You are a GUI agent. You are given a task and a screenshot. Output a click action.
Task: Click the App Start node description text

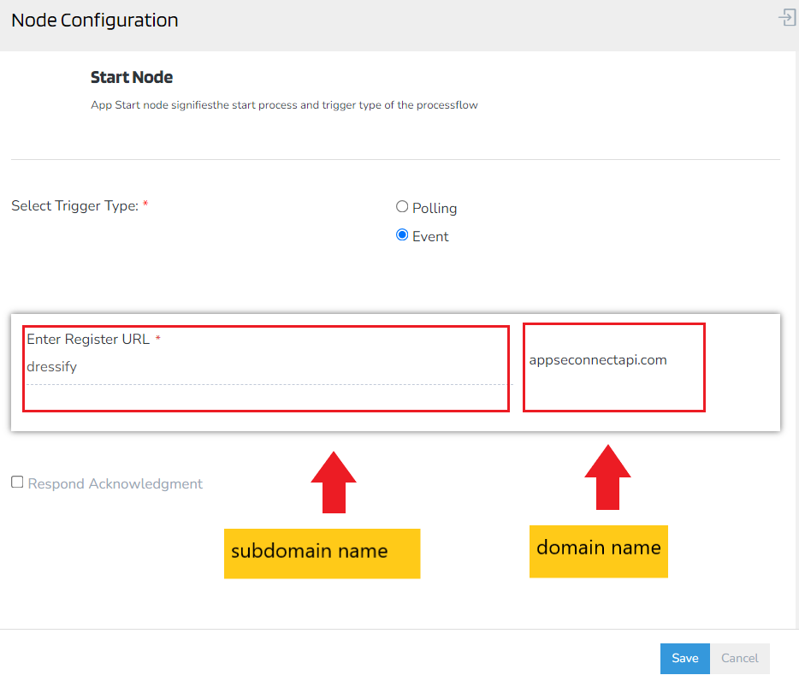coord(284,105)
